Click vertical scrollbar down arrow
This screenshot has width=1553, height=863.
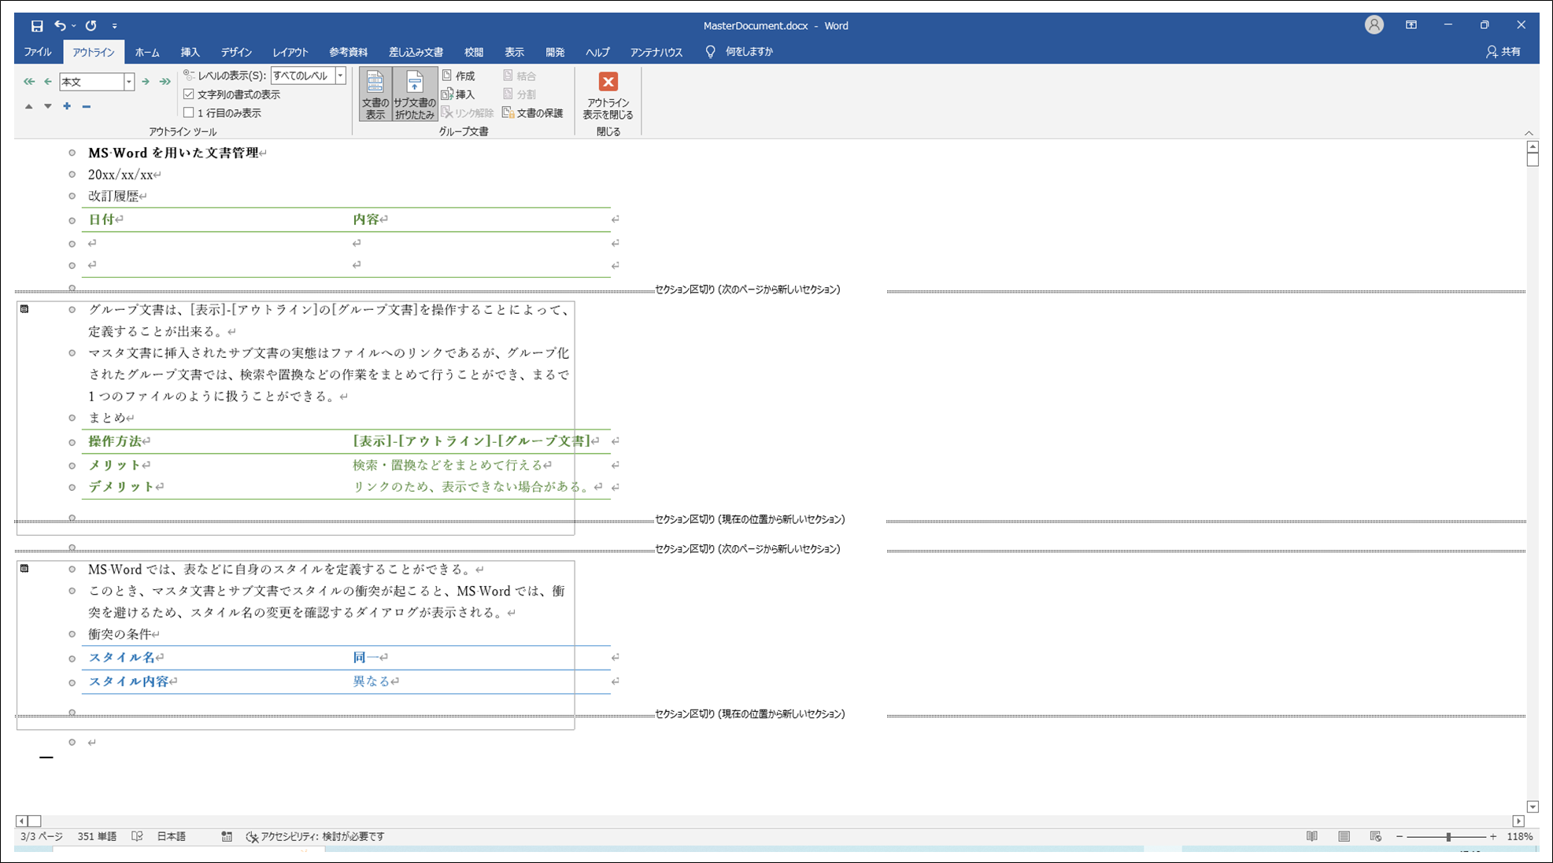pyautogui.click(x=1533, y=806)
